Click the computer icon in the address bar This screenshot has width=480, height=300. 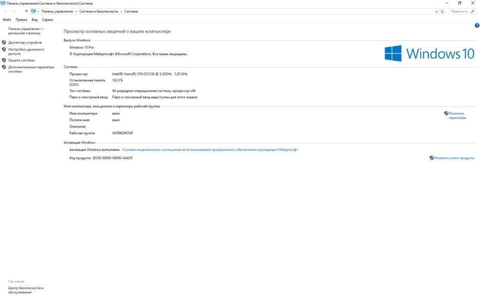tap(34, 12)
